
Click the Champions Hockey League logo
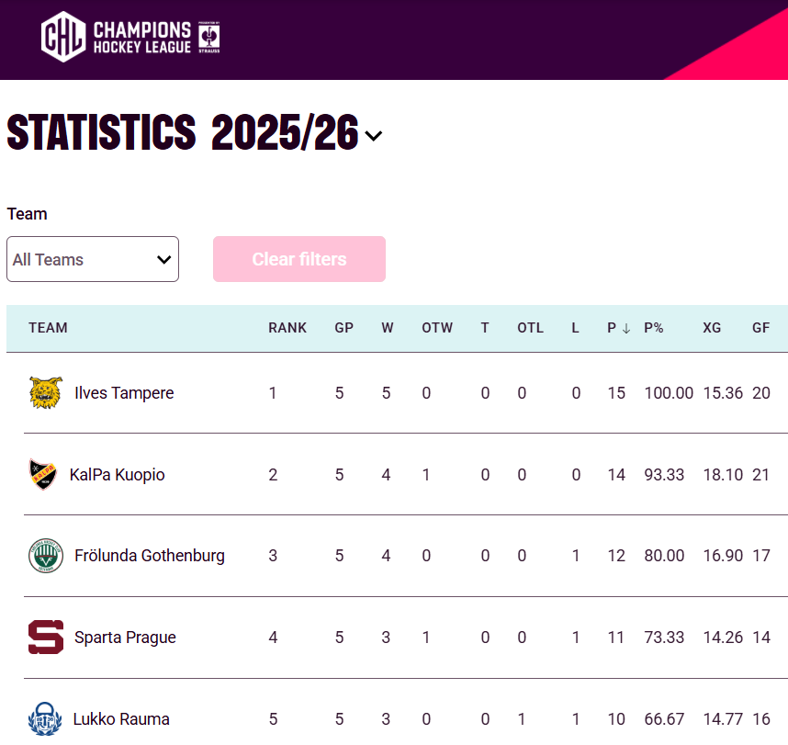[116, 37]
